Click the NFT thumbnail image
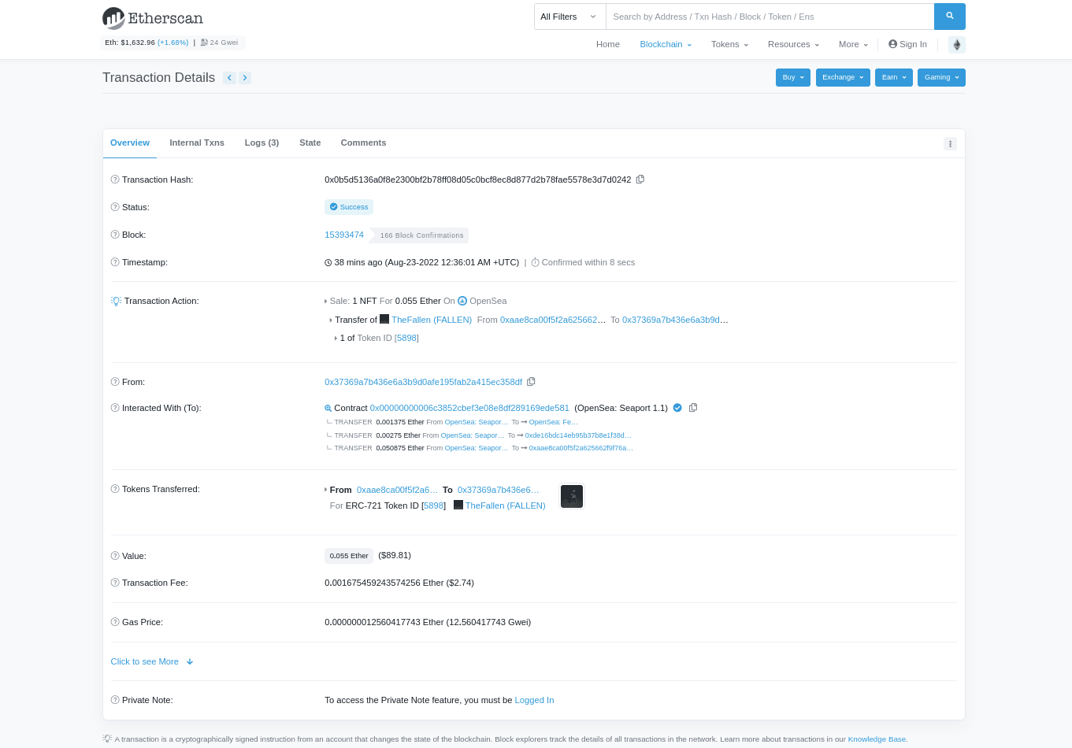 pos(572,496)
